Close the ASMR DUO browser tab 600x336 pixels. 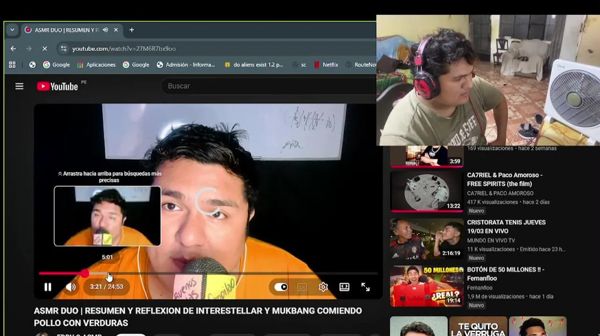tap(116, 30)
